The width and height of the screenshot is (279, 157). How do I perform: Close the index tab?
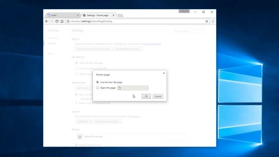tap(78, 16)
